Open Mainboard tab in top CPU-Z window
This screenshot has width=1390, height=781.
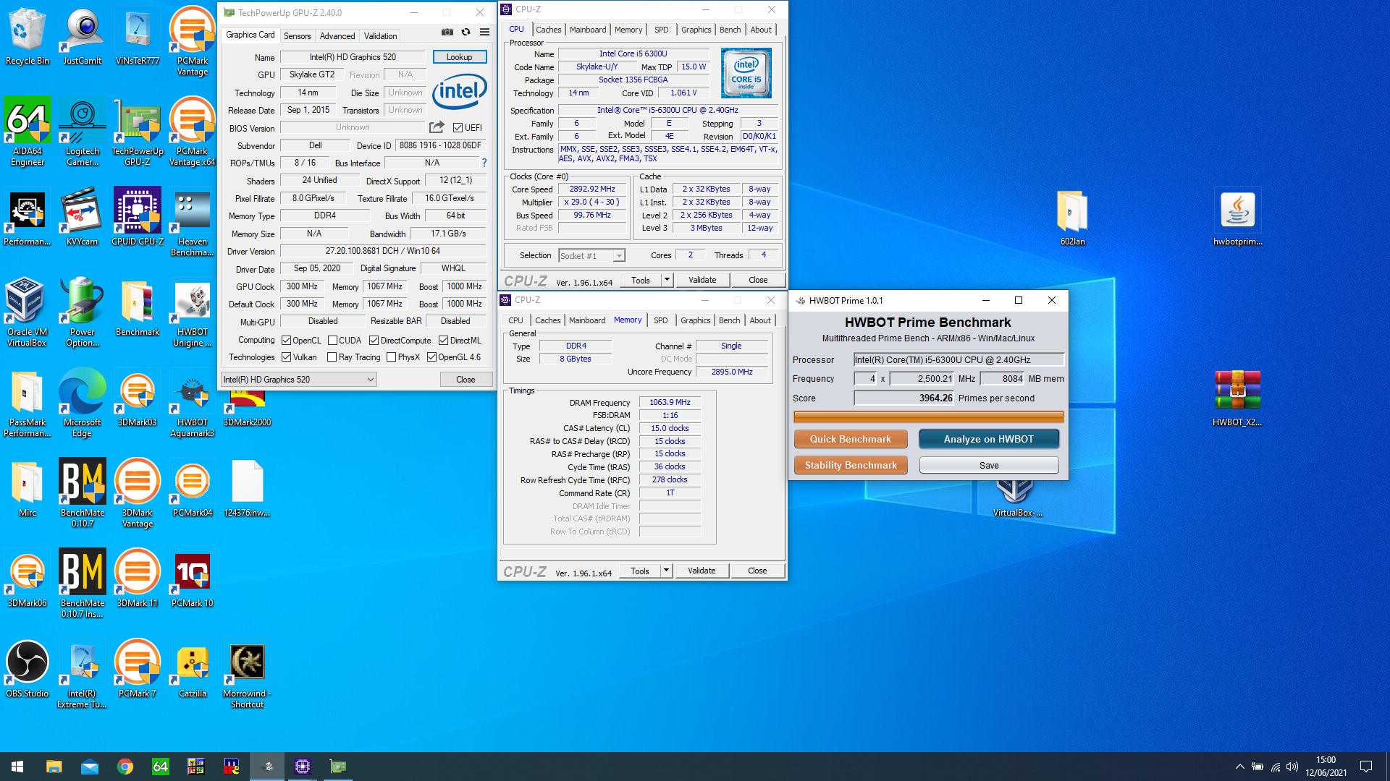[x=588, y=30]
